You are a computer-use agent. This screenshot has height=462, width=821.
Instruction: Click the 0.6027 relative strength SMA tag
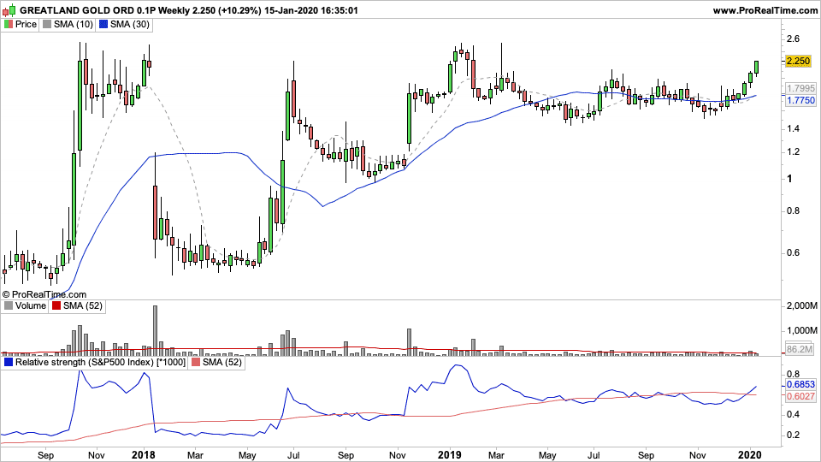pyautogui.click(x=800, y=396)
